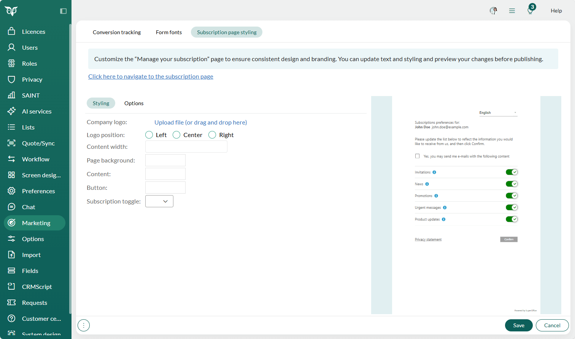
Task: Pick a color for Page background
Action: [x=165, y=160]
